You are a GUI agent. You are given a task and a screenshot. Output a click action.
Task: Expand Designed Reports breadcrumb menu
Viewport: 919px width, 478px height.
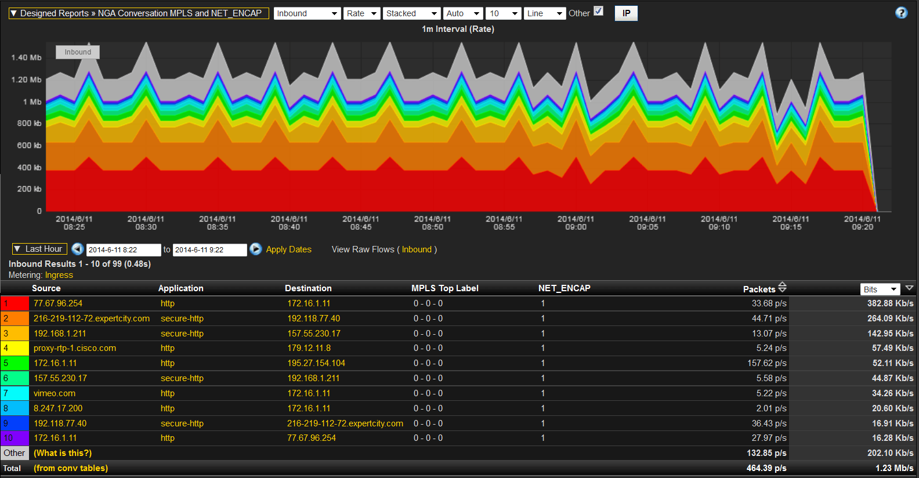click(x=139, y=13)
